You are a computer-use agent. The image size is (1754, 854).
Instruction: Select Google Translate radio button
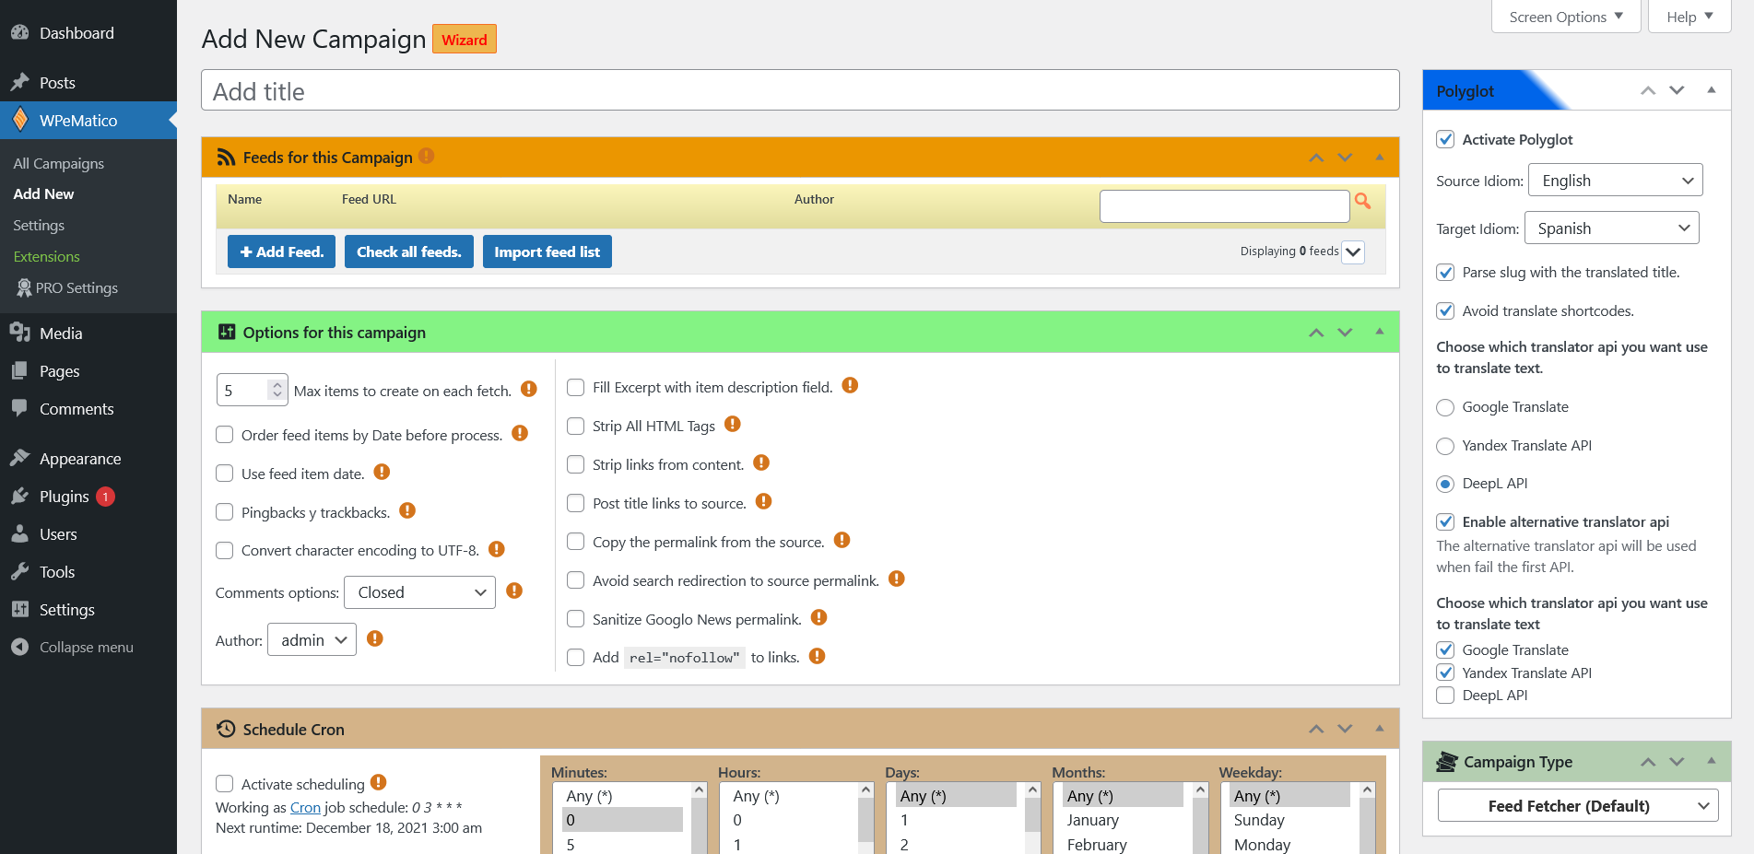[x=1445, y=407]
